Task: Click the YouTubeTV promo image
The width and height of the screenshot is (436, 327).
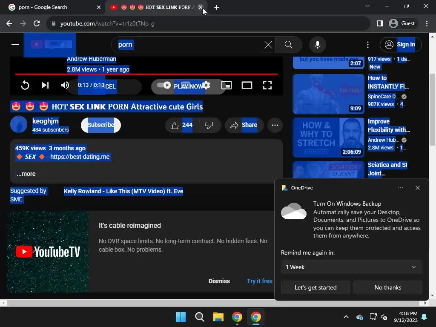Action: click(48, 252)
